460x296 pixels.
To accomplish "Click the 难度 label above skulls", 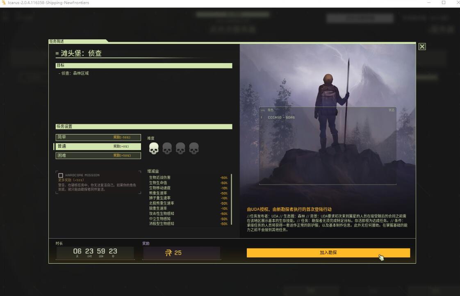I will click(151, 138).
